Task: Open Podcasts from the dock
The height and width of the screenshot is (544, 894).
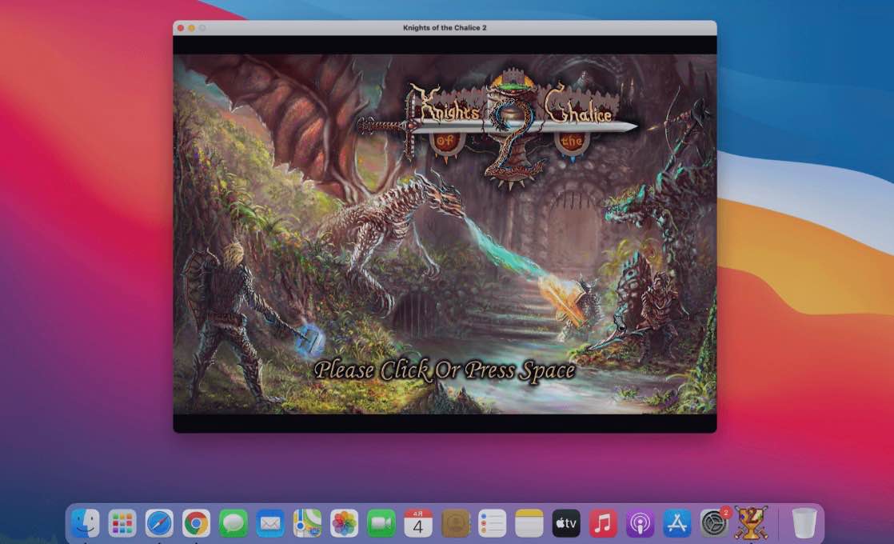Action: click(640, 523)
